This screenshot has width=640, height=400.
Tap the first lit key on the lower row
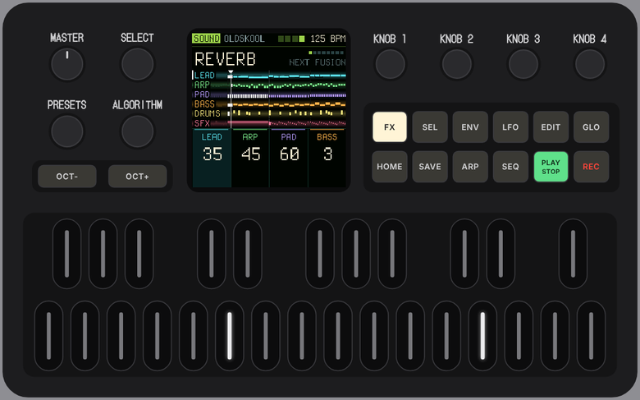pos(230,336)
